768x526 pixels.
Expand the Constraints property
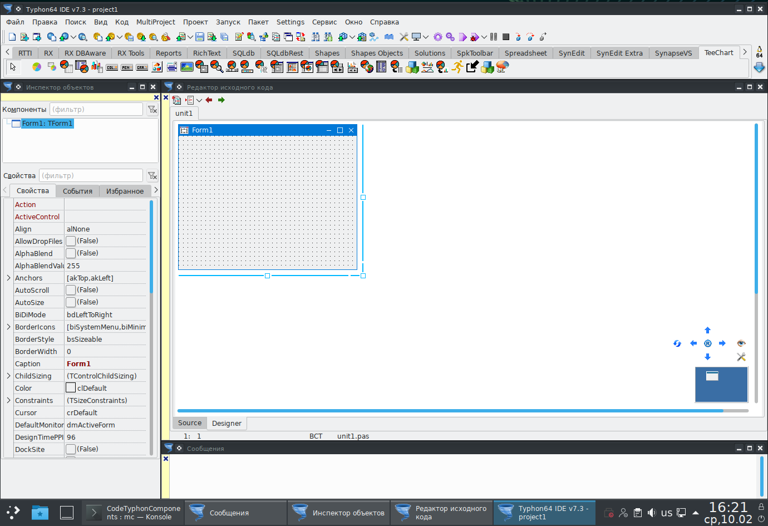point(8,400)
